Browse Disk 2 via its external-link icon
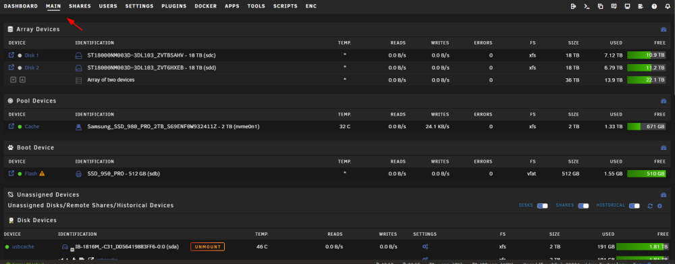Image resolution: width=675 pixels, height=264 pixels. coord(11,68)
